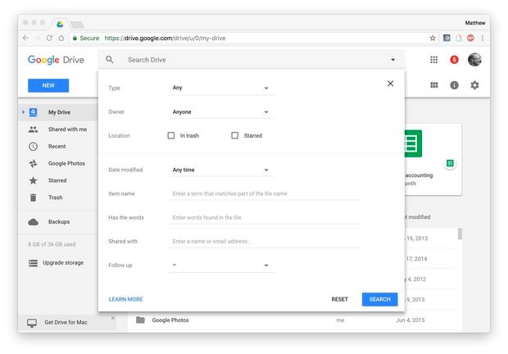Close the advanced search panel
508x354 pixels.
[x=390, y=83]
